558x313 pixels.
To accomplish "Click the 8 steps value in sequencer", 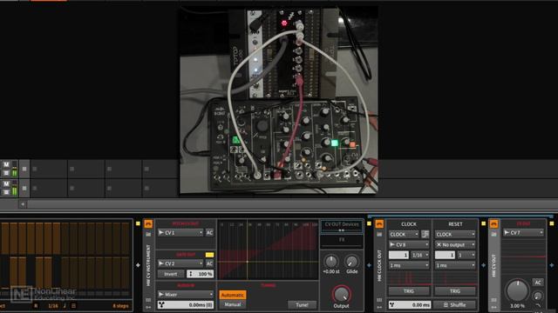I will 120,305.
